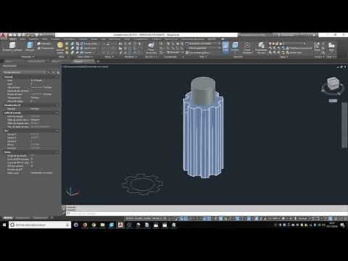The width and height of the screenshot is (348, 261).
Task: Switch to the Superficie ribbon tab
Action: [x=34, y=39]
